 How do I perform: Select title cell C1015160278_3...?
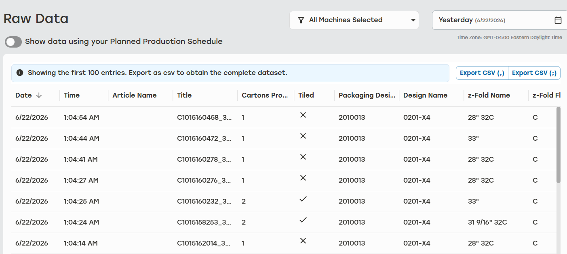coord(204,159)
